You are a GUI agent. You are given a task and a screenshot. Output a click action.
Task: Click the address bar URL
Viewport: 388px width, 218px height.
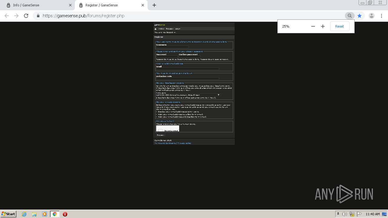[x=83, y=16]
